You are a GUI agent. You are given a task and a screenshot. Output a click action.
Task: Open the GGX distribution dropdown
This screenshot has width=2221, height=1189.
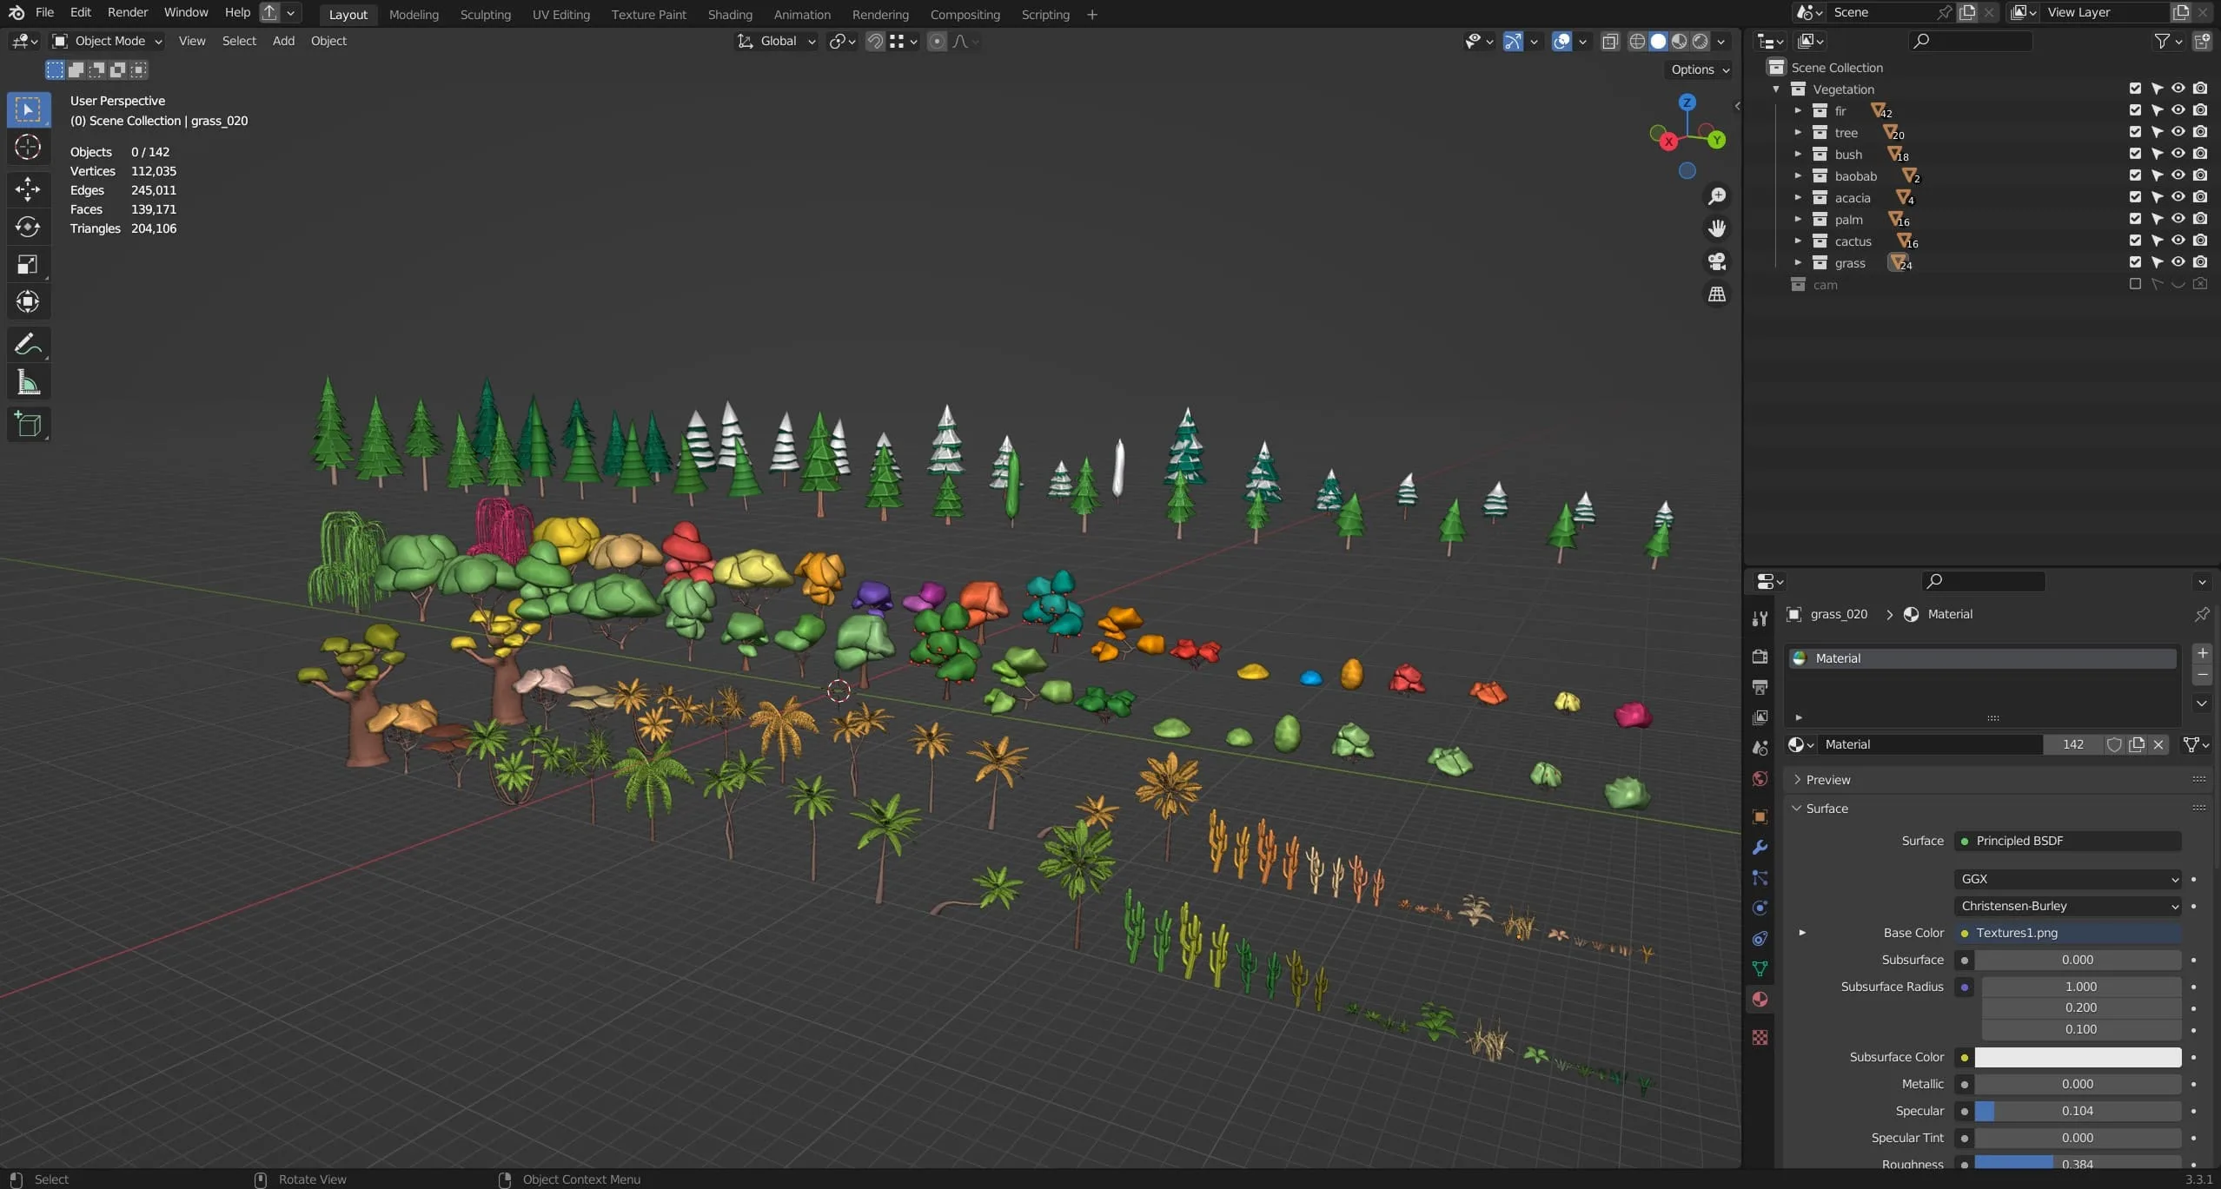click(x=2067, y=879)
